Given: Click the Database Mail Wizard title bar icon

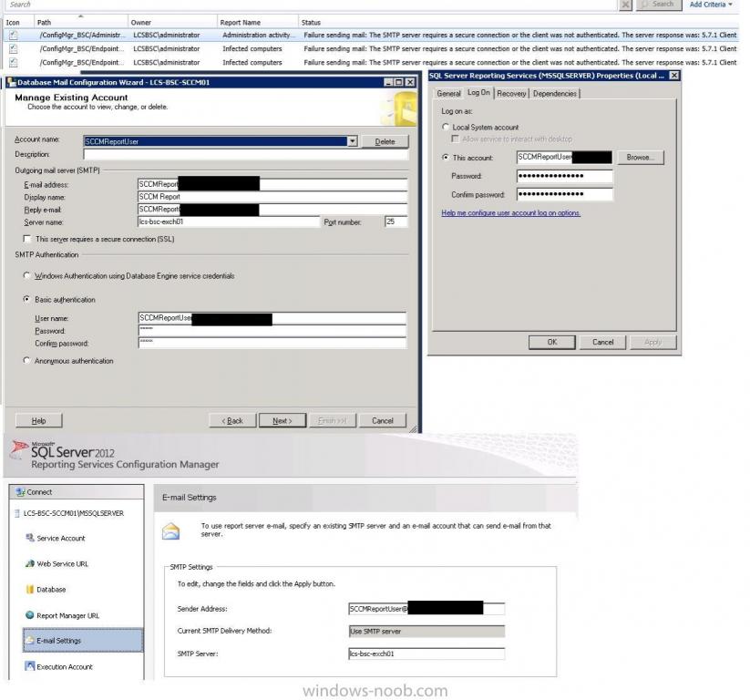Looking at the screenshot, I should pyautogui.click(x=12, y=82).
